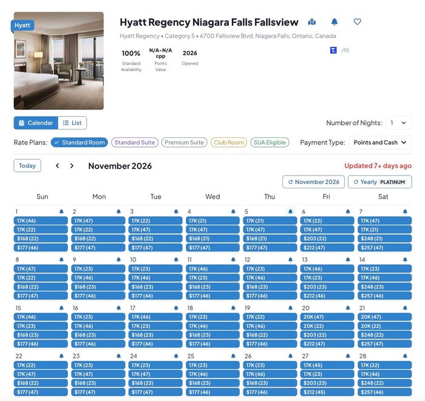Set alert bell for November 15
The image size is (425, 401).
coord(61,308)
